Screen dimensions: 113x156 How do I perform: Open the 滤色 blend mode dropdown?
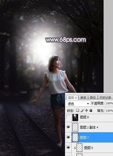click(x=78, y=104)
